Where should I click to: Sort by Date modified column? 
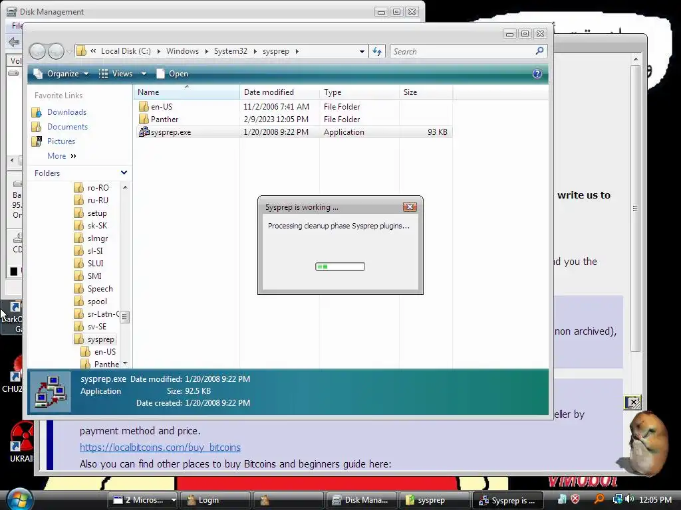(280, 92)
